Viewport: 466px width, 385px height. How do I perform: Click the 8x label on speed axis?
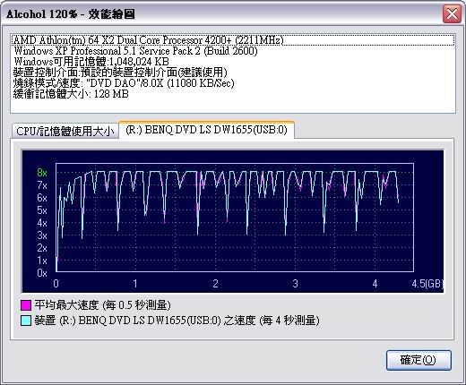[x=42, y=173]
